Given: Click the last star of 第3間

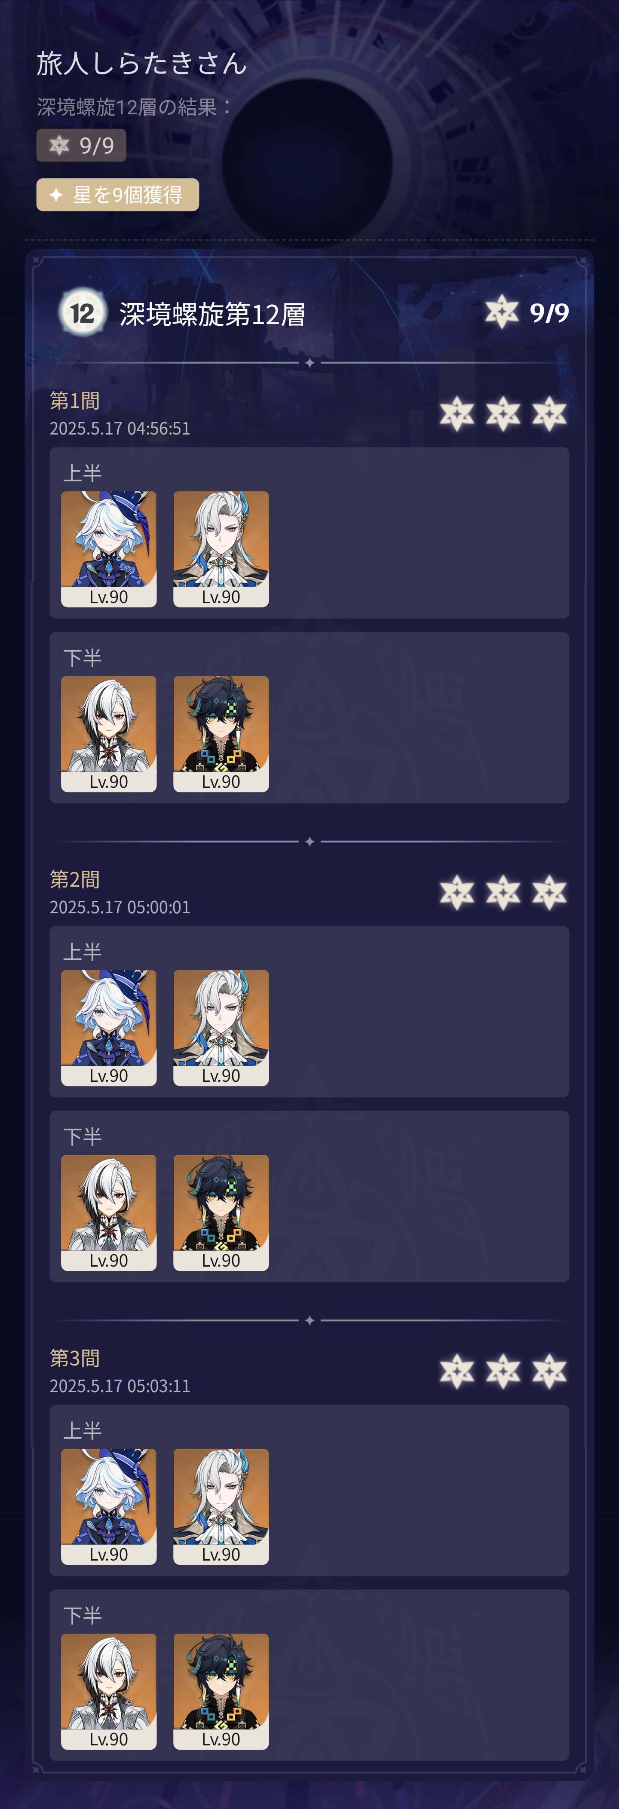Looking at the screenshot, I should click(549, 1371).
